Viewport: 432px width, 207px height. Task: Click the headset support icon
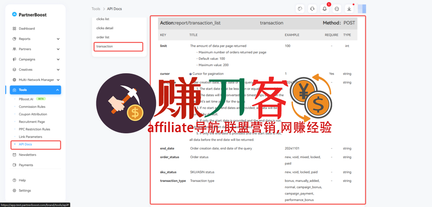(x=312, y=9)
